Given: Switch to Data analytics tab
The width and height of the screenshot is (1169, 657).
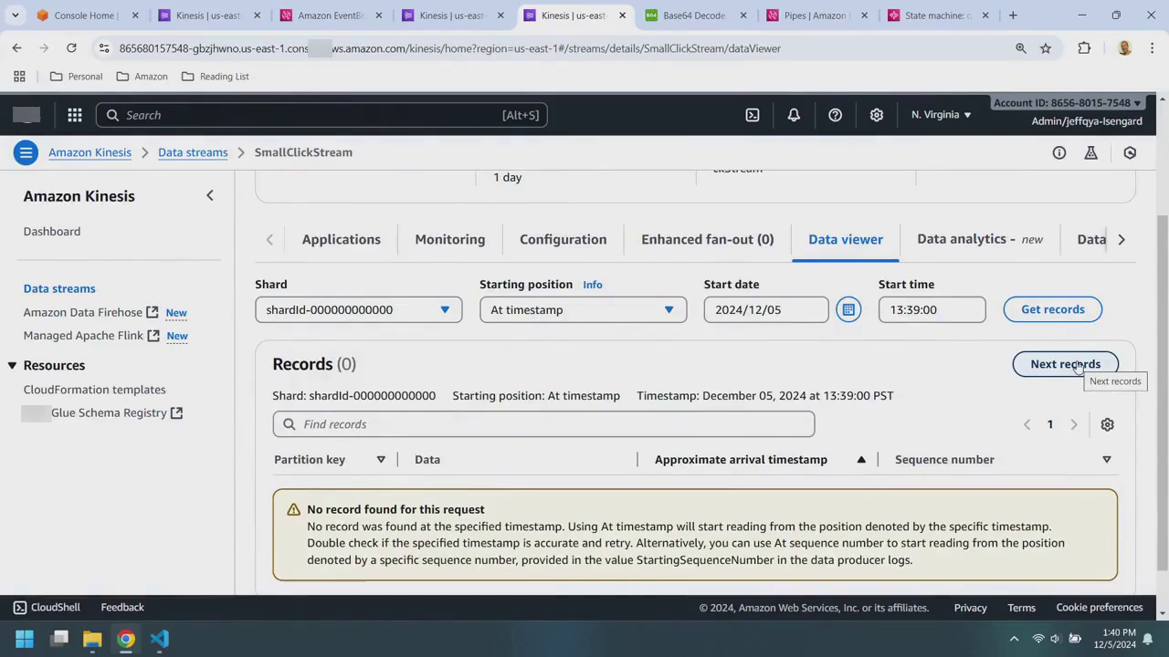Looking at the screenshot, I should point(980,239).
